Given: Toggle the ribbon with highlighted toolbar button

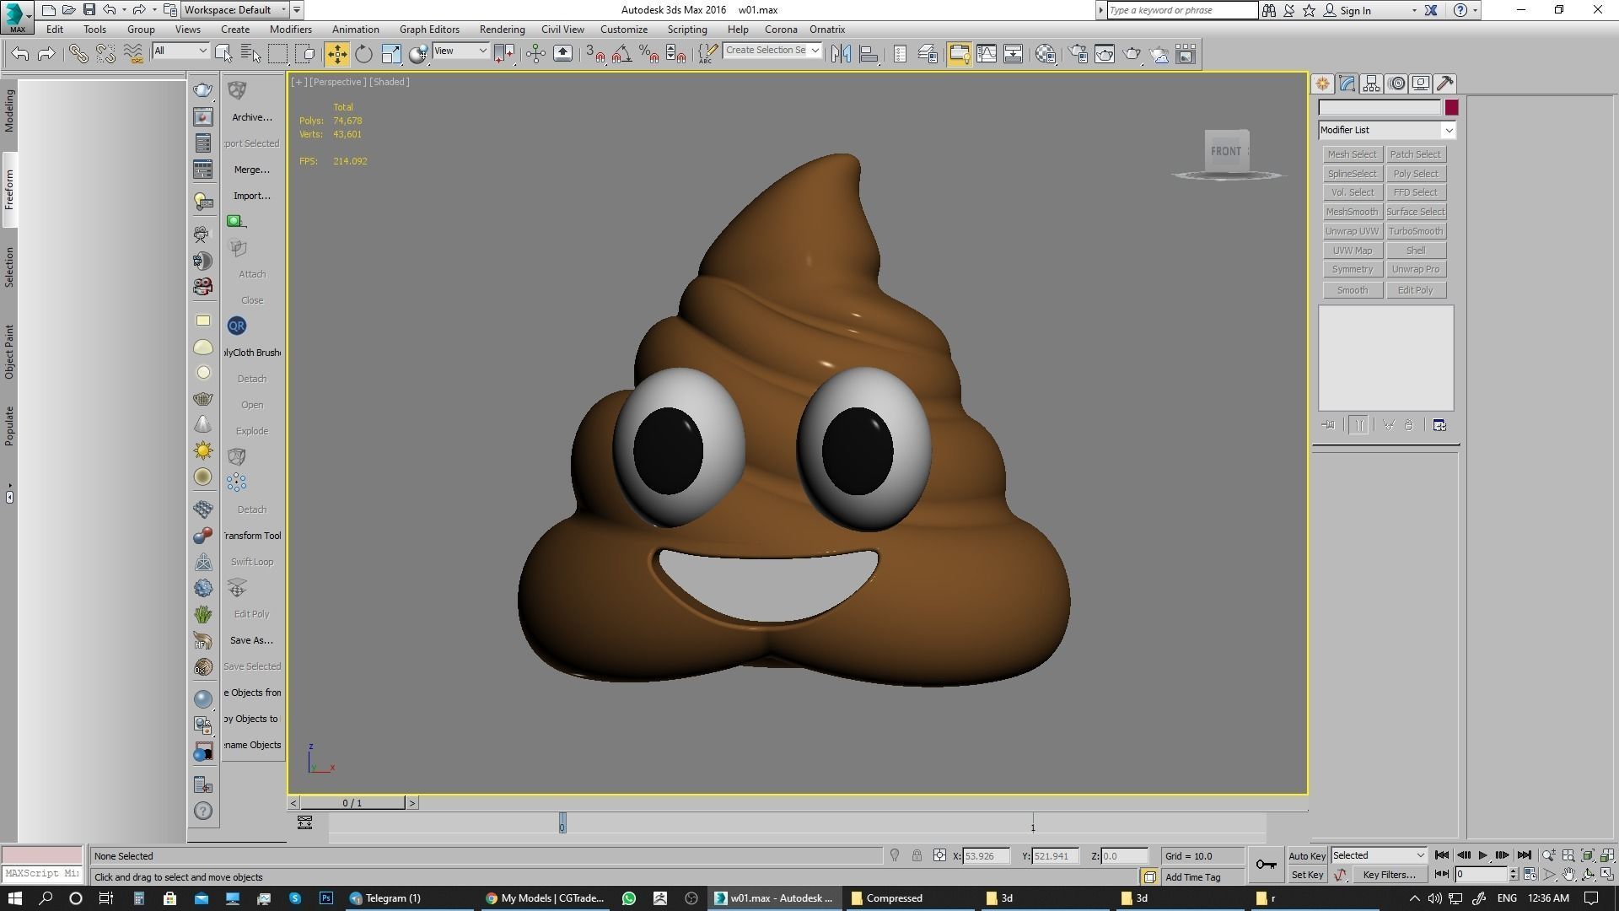Looking at the screenshot, I should click(x=959, y=54).
